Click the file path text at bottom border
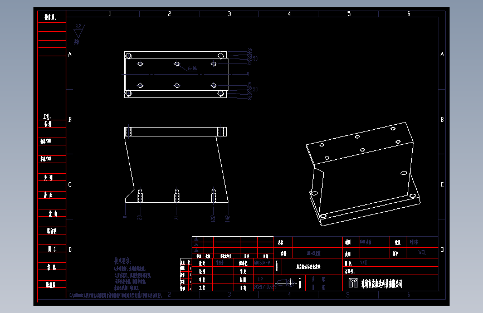483x313 pixels. click(x=115, y=295)
